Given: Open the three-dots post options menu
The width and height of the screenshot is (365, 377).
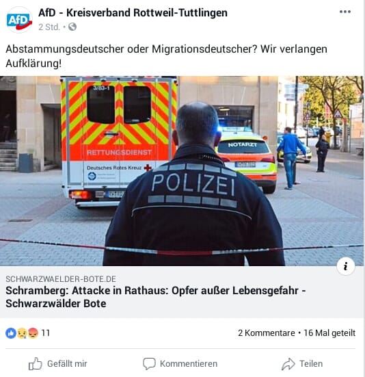Looking at the screenshot, I should (x=345, y=12).
